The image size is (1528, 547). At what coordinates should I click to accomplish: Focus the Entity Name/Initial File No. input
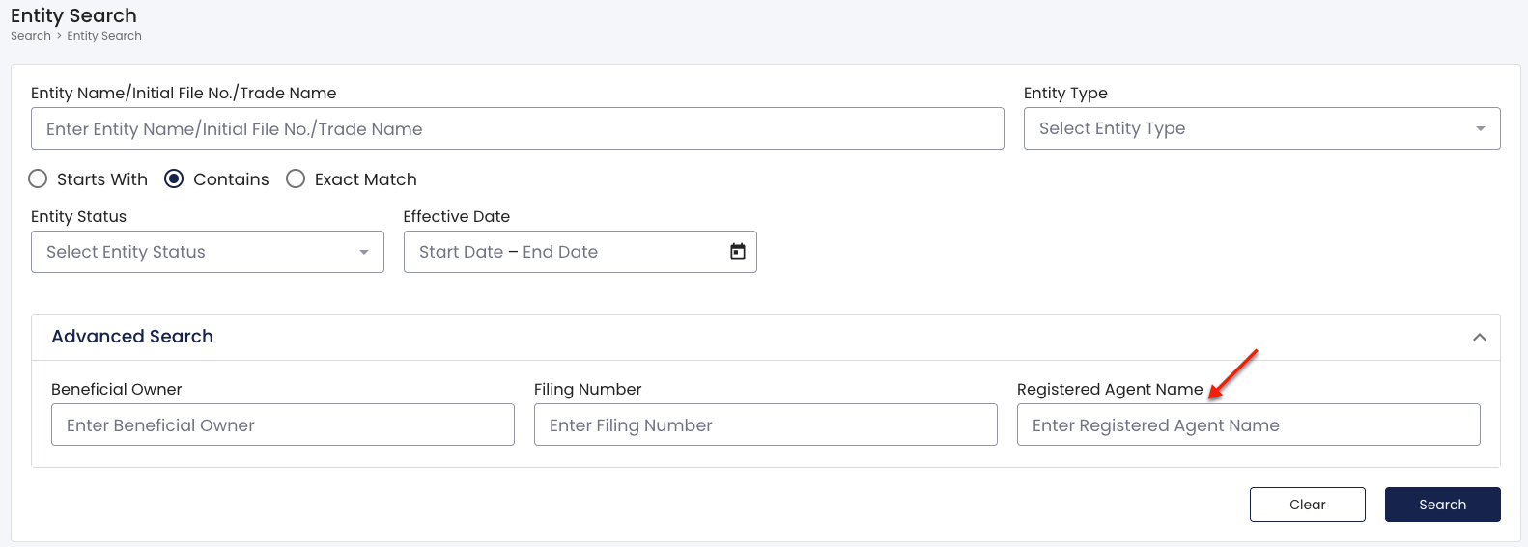517,128
